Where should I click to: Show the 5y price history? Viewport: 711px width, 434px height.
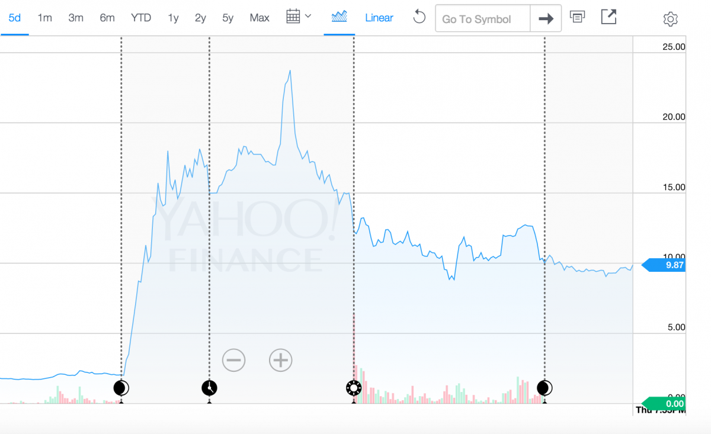[x=228, y=18]
